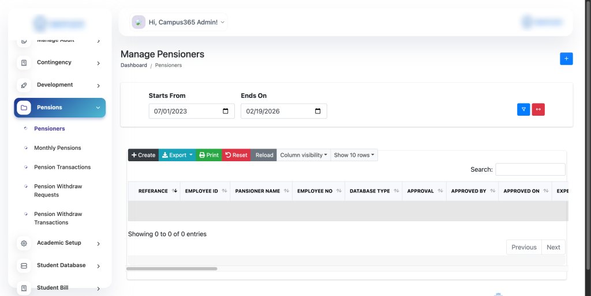Click the Contingency sidebar icon
The height and width of the screenshot is (296, 591).
click(24, 63)
